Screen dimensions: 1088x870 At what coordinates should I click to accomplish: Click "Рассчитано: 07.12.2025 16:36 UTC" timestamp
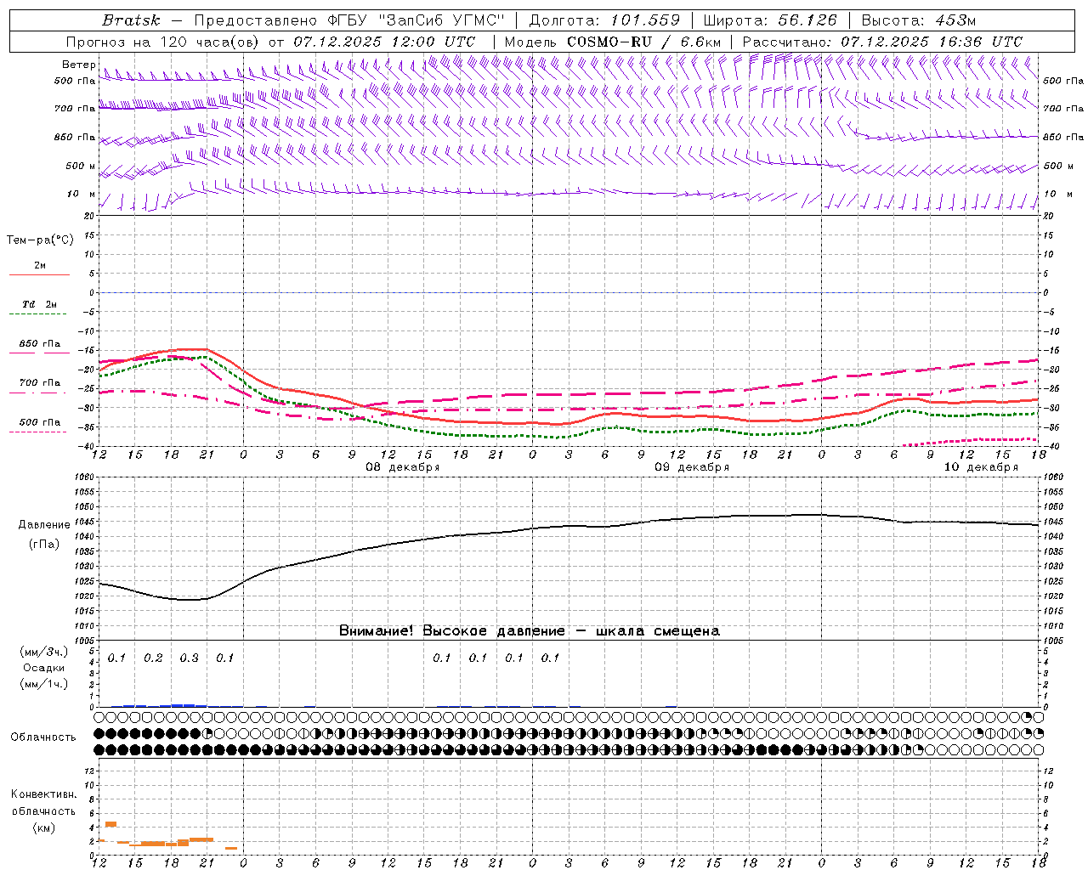[x=882, y=42]
